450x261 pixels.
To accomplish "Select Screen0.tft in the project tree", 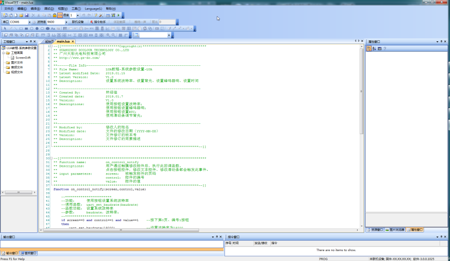I will [x=23, y=58].
